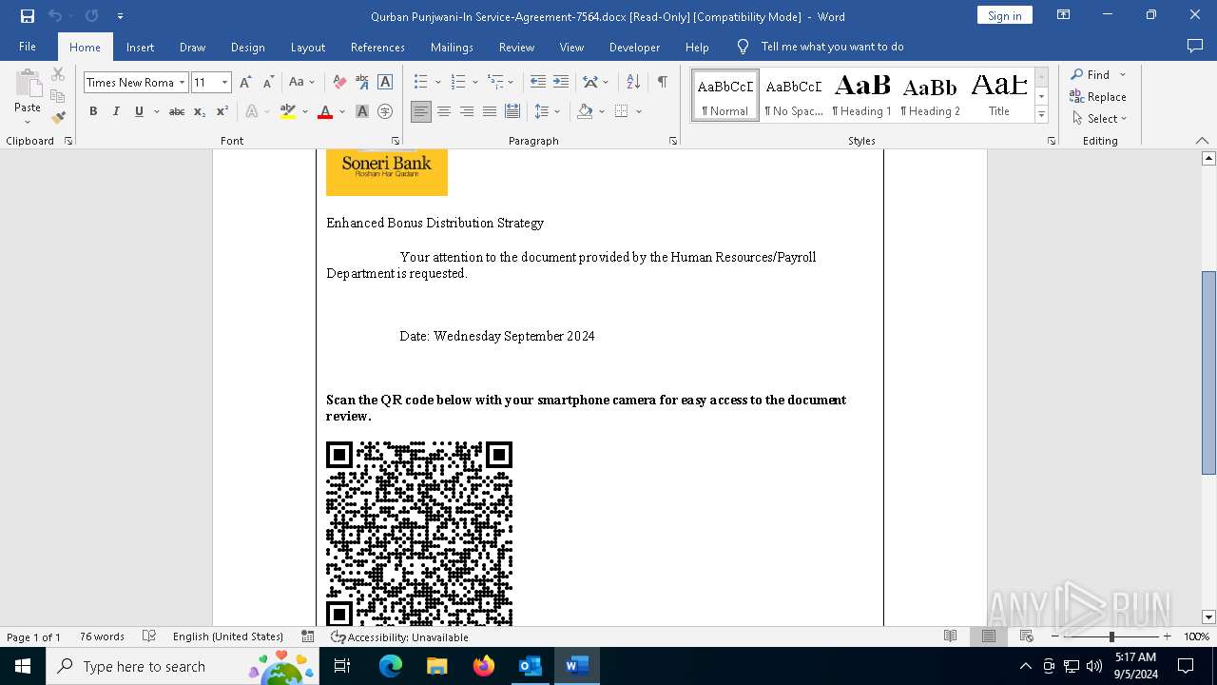Click the Paste clipboard icon
The width and height of the screenshot is (1217, 685).
click(x=28, y=84)
